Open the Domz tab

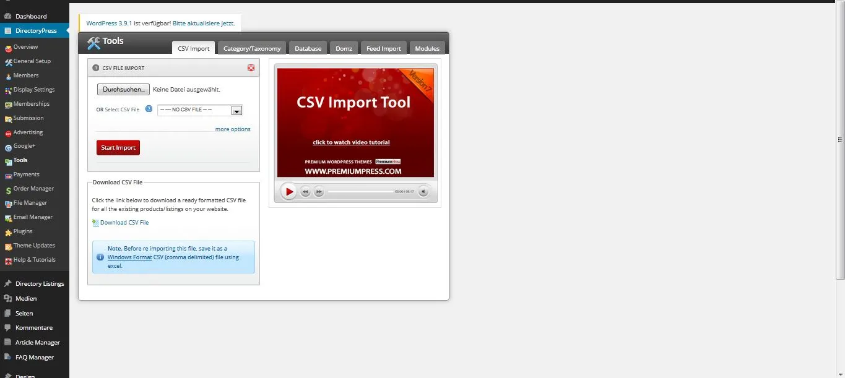click(344, 48)
